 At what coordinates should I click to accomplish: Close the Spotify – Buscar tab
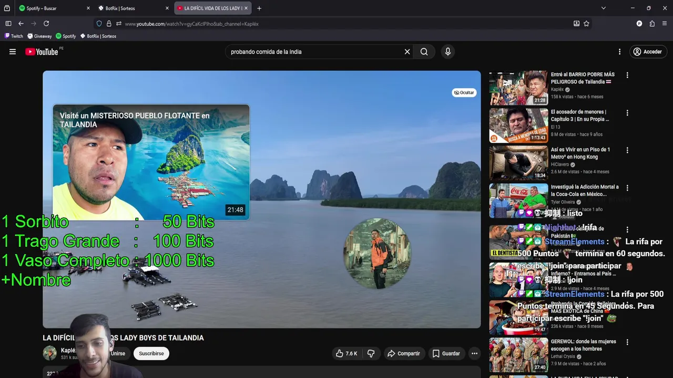(88, 8)
